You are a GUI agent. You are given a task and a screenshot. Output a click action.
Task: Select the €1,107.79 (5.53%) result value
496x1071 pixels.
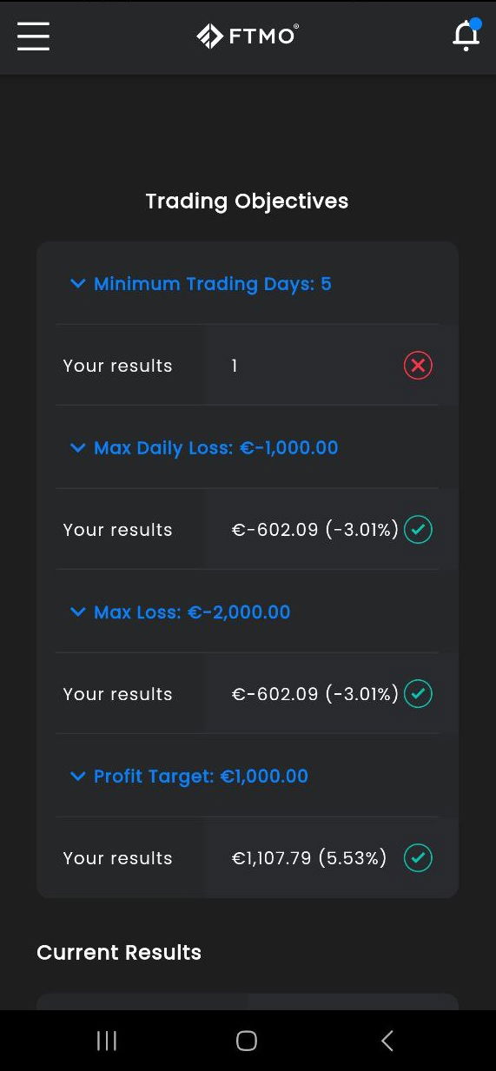pyautogui.click(x=309, y=858)
